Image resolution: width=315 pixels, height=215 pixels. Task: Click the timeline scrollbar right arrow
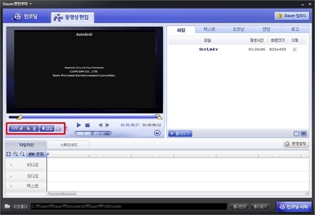tap(307, 193)
